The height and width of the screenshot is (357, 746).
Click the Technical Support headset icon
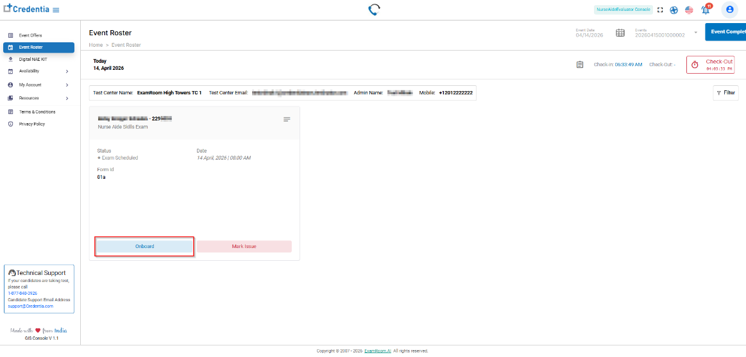pos(12,273)
